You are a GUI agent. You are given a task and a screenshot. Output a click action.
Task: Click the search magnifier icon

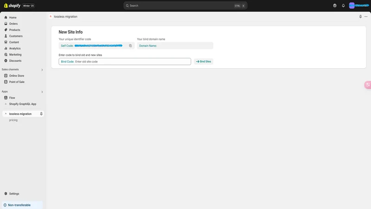(127, 6)
